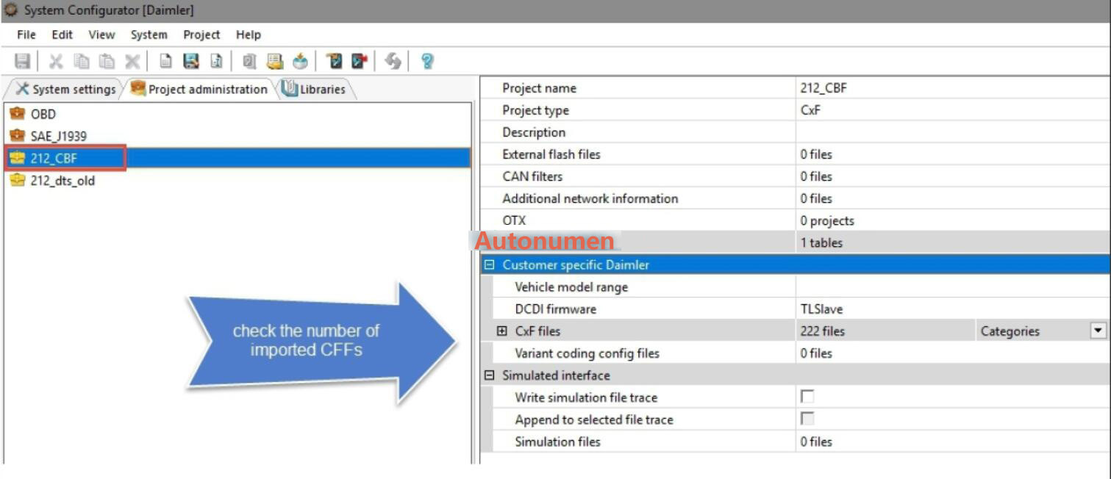Screen dimensions: 1111x479
Task: Select the Additional network information label
Action: (x=590, y=198)
